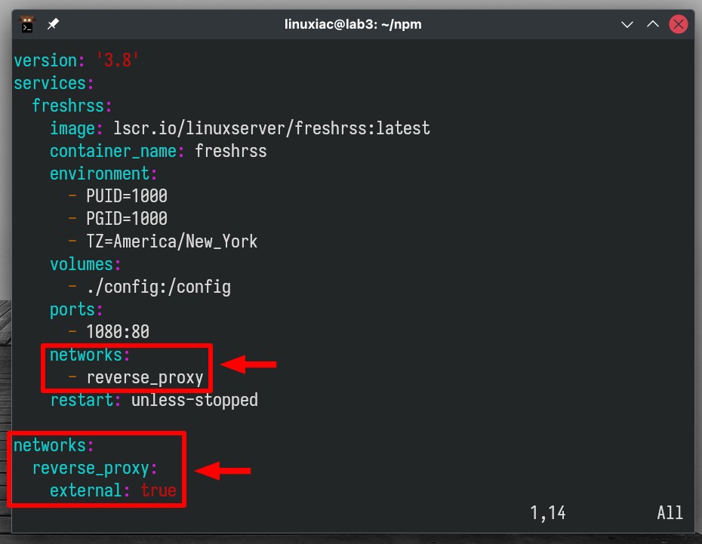
Task: Click the unless-stopped value
Action: pos(195,400)
